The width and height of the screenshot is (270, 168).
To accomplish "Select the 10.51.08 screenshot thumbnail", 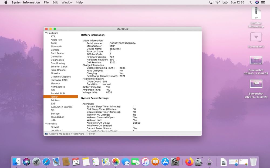I will click(x=256, y=60).
